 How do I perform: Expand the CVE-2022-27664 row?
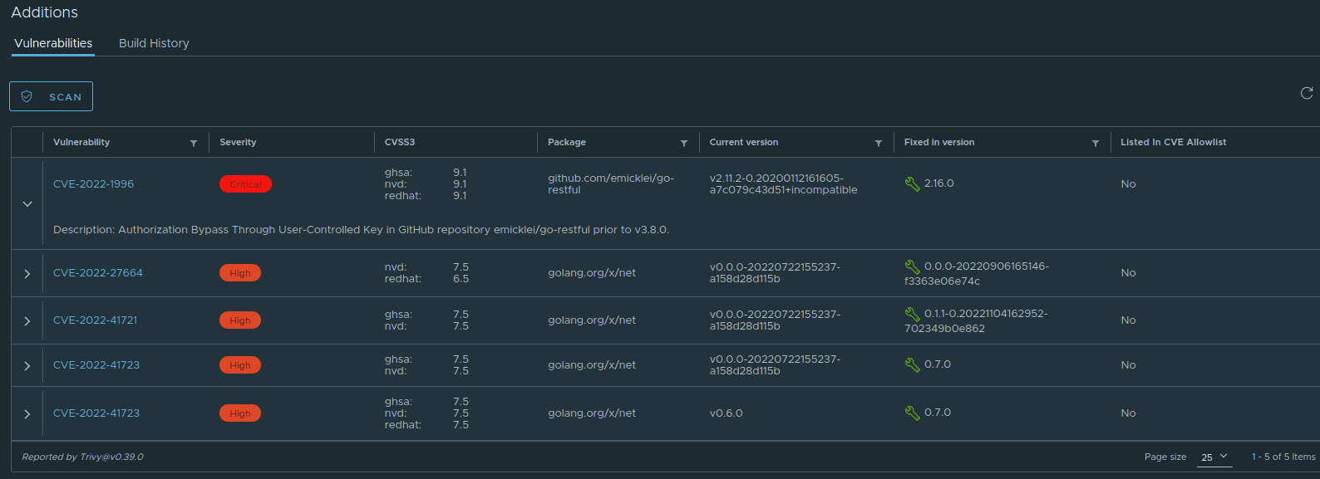(x=27, y=274)
